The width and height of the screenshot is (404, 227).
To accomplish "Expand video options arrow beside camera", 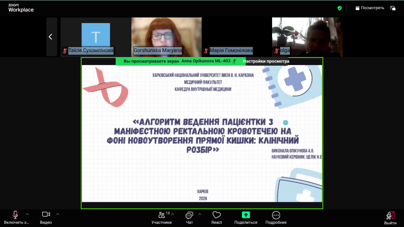I will 58,214.
